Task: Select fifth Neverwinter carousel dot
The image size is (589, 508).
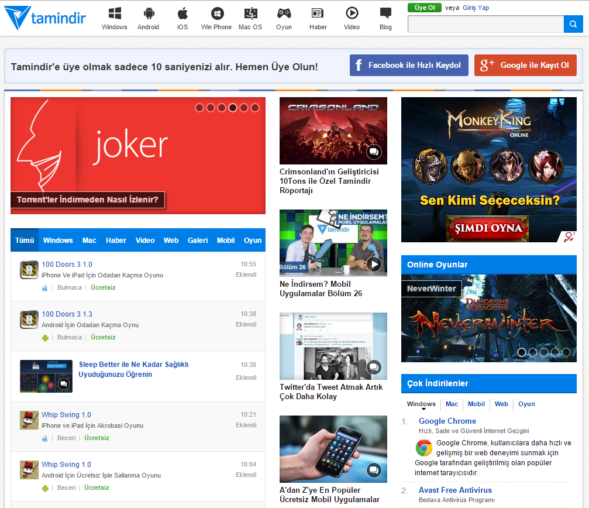Action: click(x=566, y=352)
